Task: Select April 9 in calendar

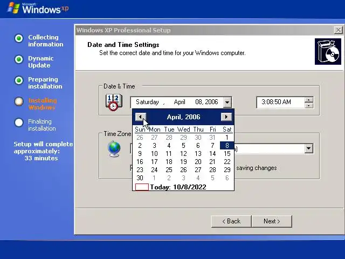Action: click(x=140, y=153)
